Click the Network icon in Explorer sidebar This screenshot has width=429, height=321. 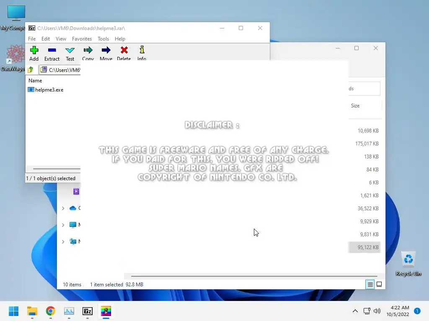(73, 242)
